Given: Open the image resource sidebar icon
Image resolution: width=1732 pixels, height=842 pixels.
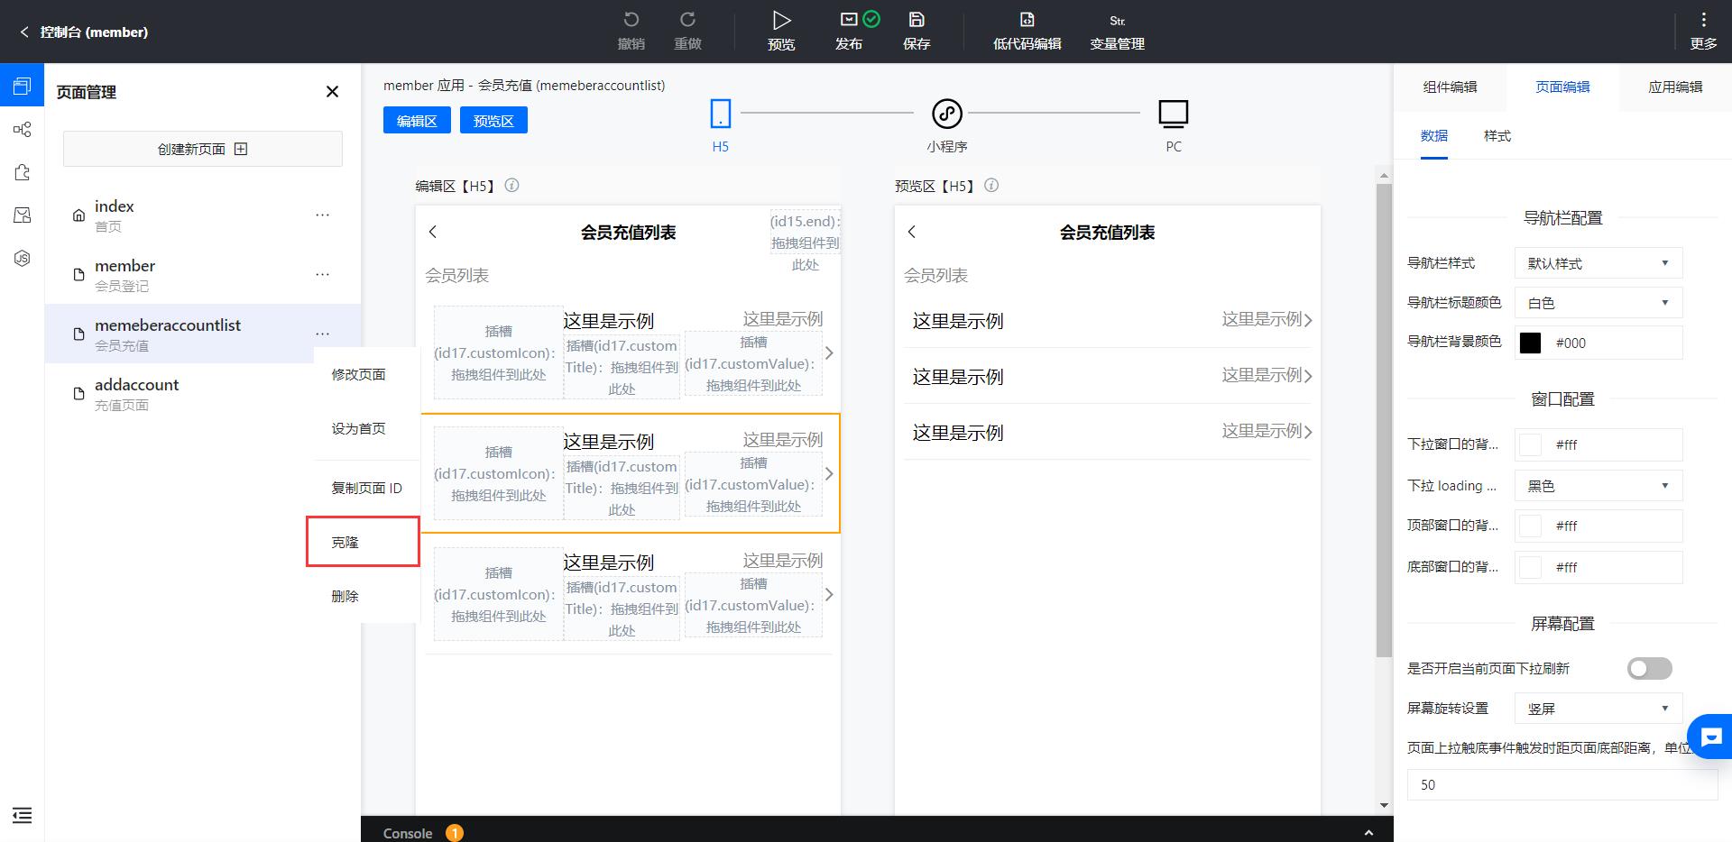Looking at the screenshot, I should [23, 215].
